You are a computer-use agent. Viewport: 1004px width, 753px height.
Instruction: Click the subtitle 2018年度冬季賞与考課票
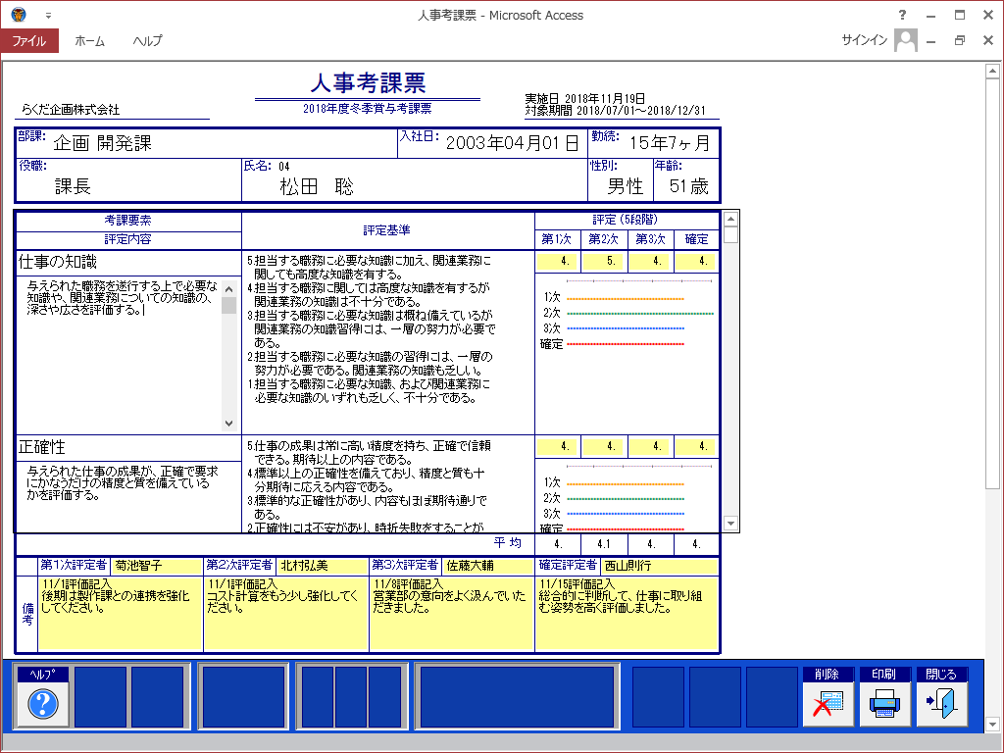point(368,108)
